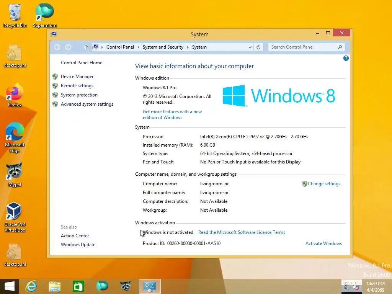
Task: Open the Microsoft Edge desktop shortcut
Action: [x=15, y=137]
